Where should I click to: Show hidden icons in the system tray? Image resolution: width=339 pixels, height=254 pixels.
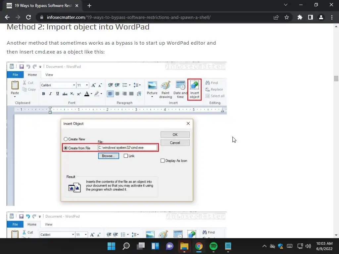[264, 246]
